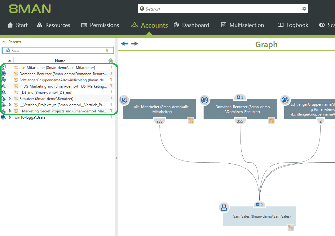This screenshot has height=236, width=335.
Task: Select the win16-logga\Users row
Action: [57, 117]
